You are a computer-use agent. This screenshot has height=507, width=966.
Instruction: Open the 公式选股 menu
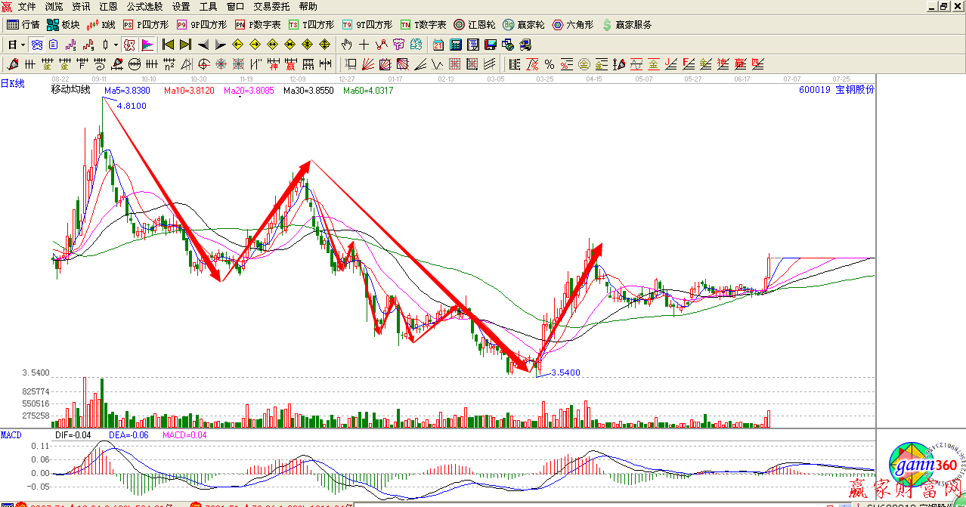(x=144, y=6)
